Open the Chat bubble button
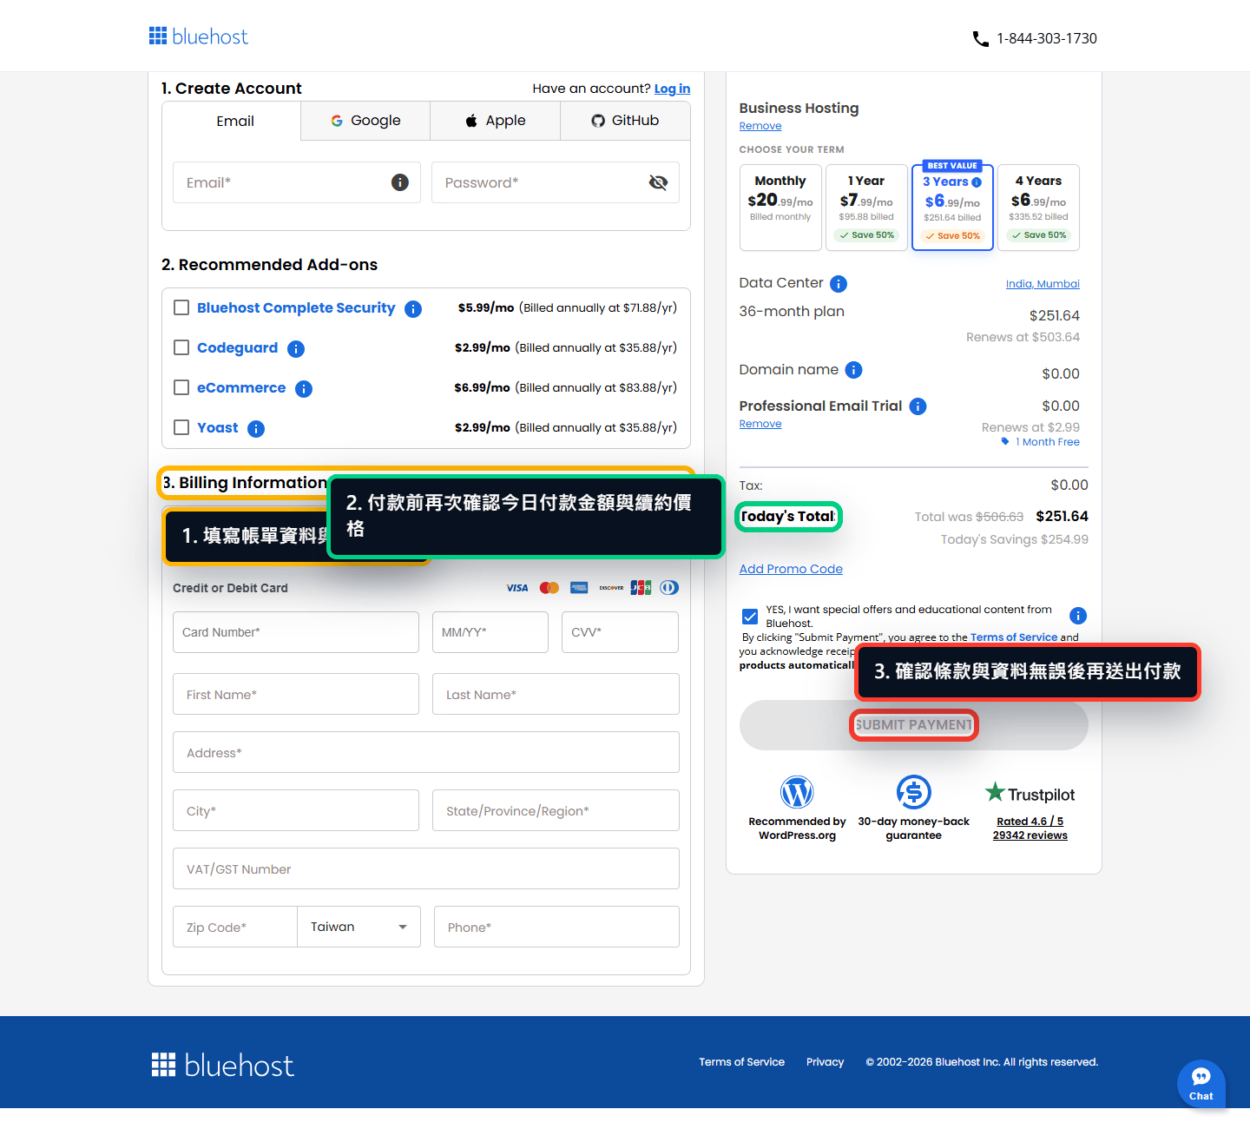This screenshot has height=1129, width=1250. point(1201,1083)
